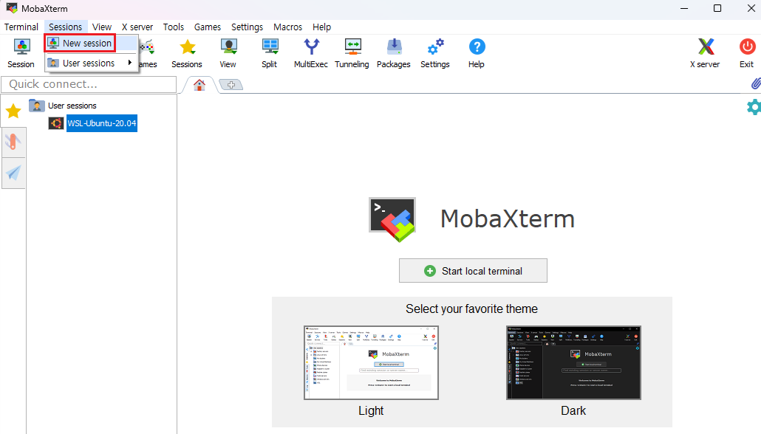Click the User sessions folder icon in tree

37,106
